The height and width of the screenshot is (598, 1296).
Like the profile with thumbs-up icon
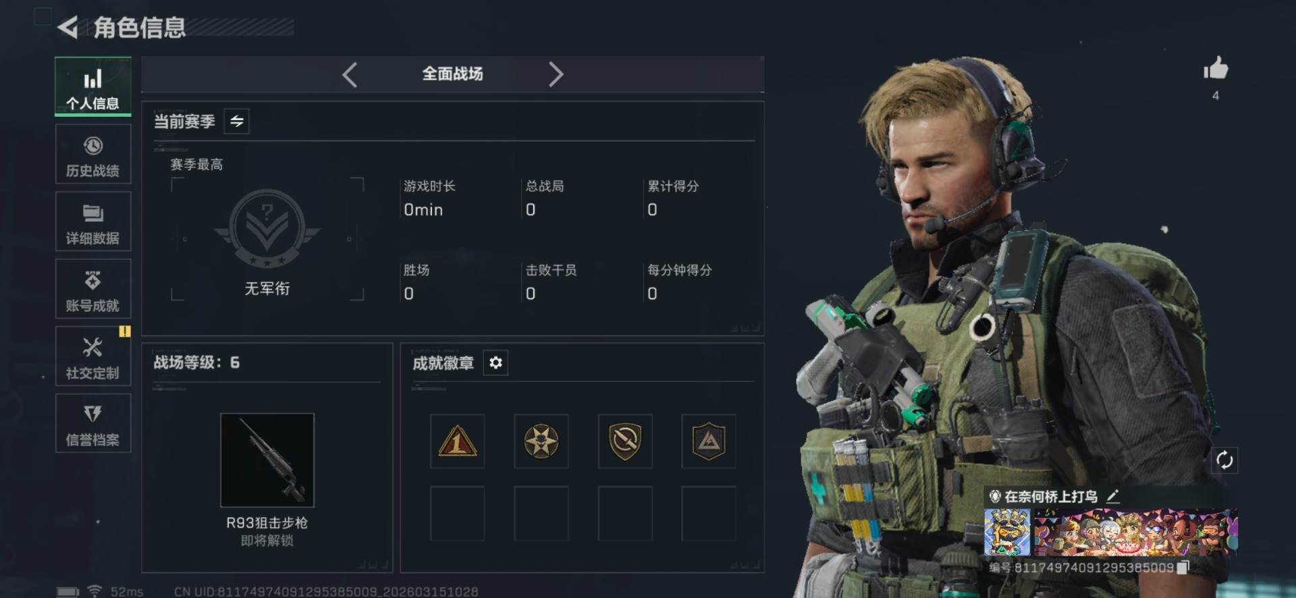pos(1216,68)
